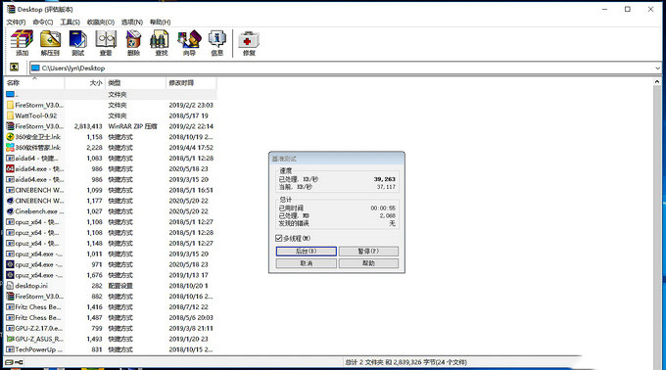Open the 向导 (Wizard) toolbar icon
The width and height of the screenshot is (666, 370).
coord(189,43)
